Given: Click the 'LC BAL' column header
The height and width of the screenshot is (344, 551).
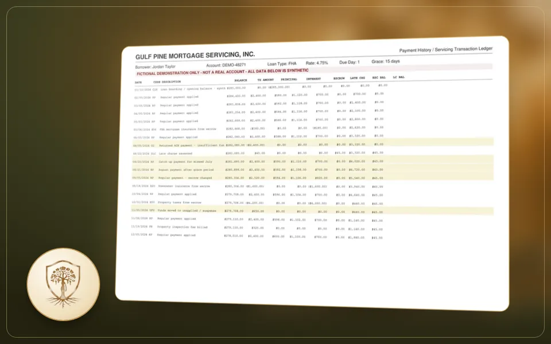Looking at the screenshot, I should click(x=398, y=77).
